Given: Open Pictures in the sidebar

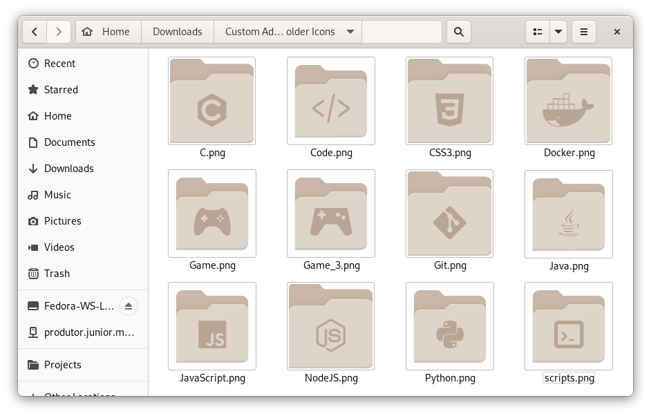Looking at the screenshot, I should [83, 221].
